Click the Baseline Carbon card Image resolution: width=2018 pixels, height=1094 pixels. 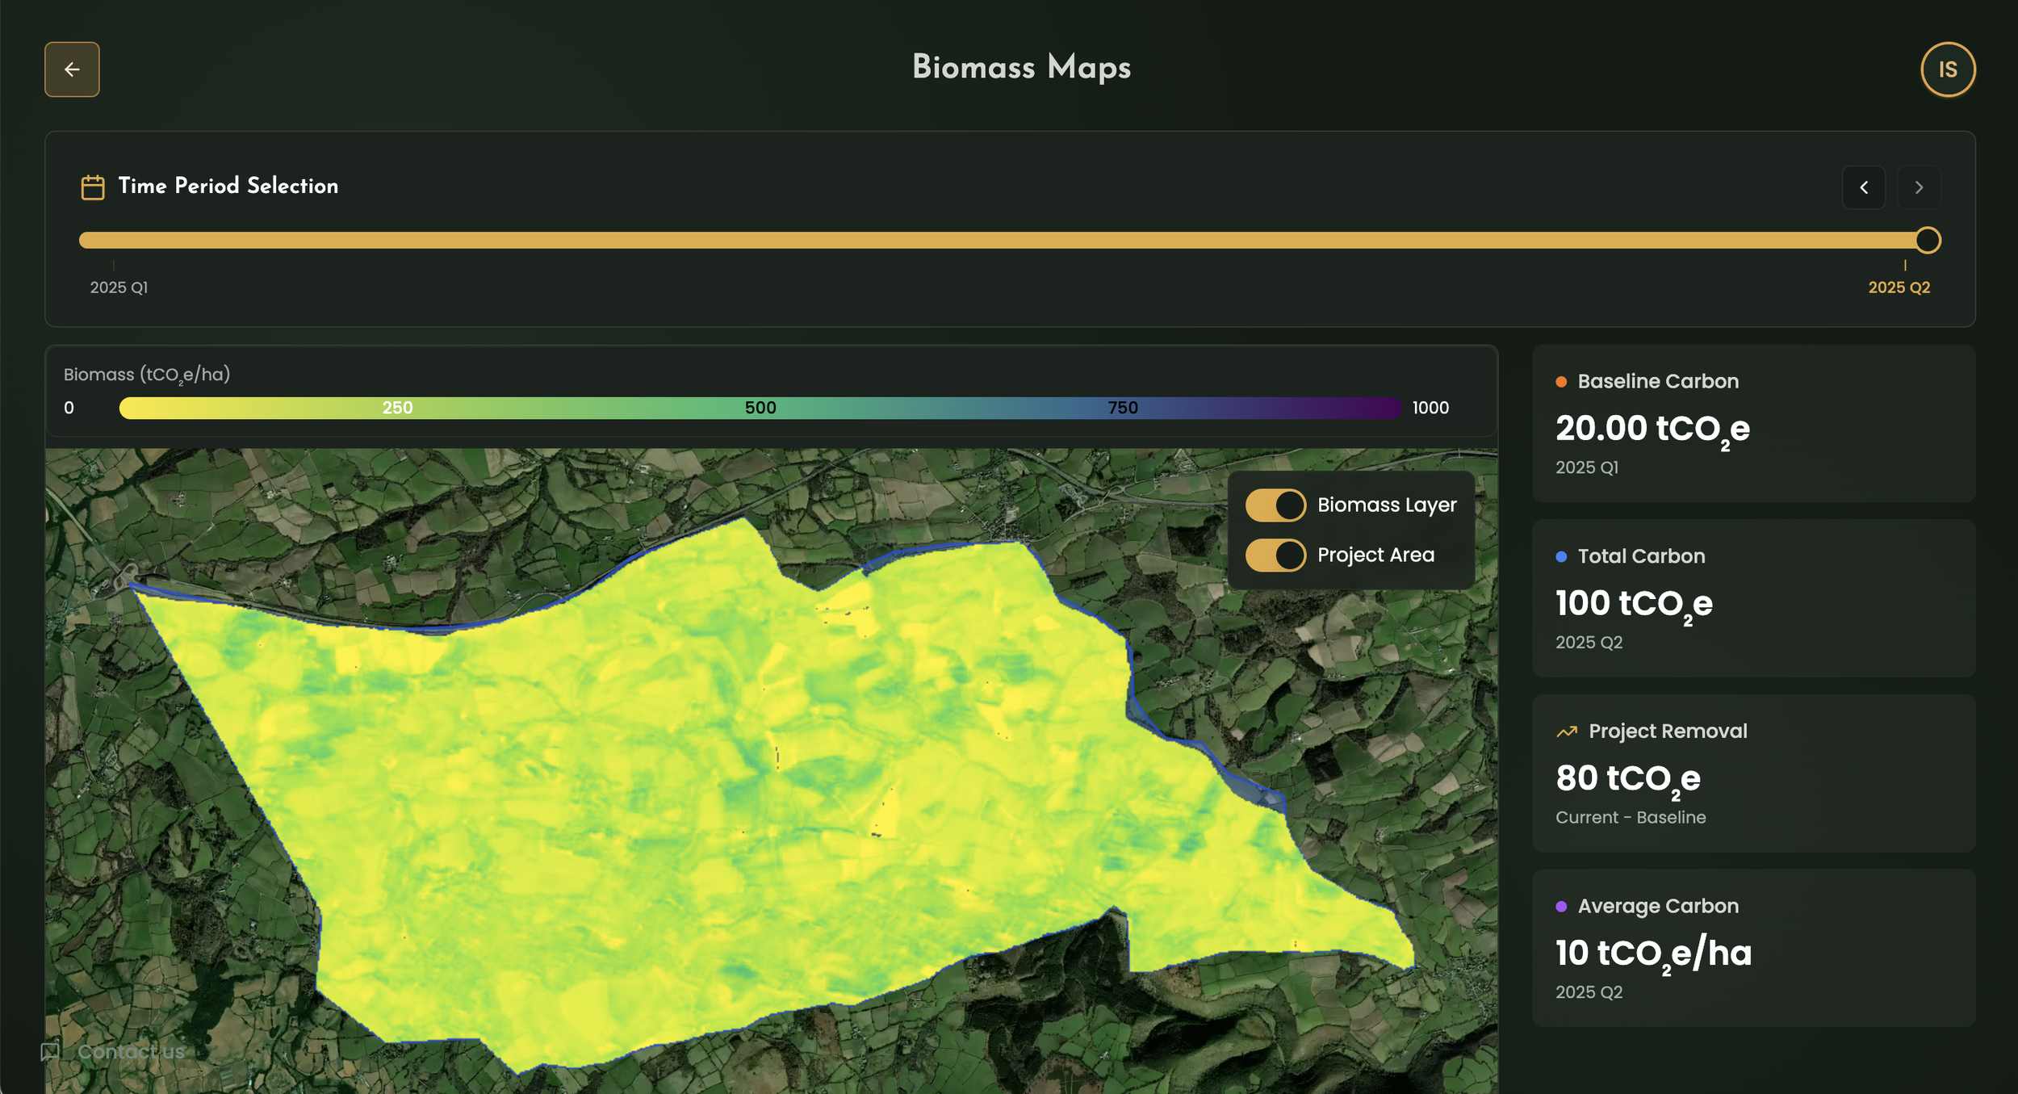1752,424
